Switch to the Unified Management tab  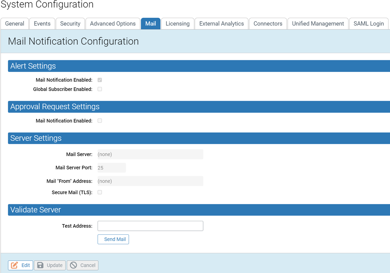click(318, 23)
